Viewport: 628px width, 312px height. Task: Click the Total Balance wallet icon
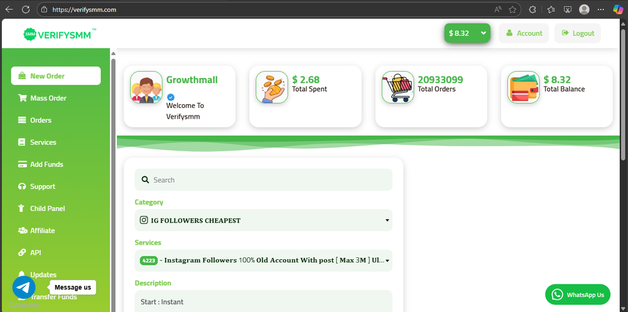[524, 87]
